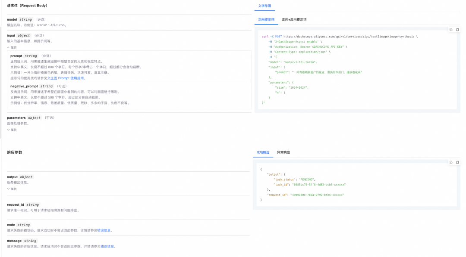This screenshot has width=466, height=257.
Task: Click the object type badge next to input
Action: [x=24, y=36]
